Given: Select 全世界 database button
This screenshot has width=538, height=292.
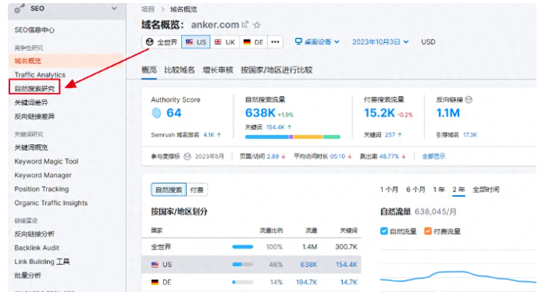Looking at the screenshot, I should (x=162, y=42).
